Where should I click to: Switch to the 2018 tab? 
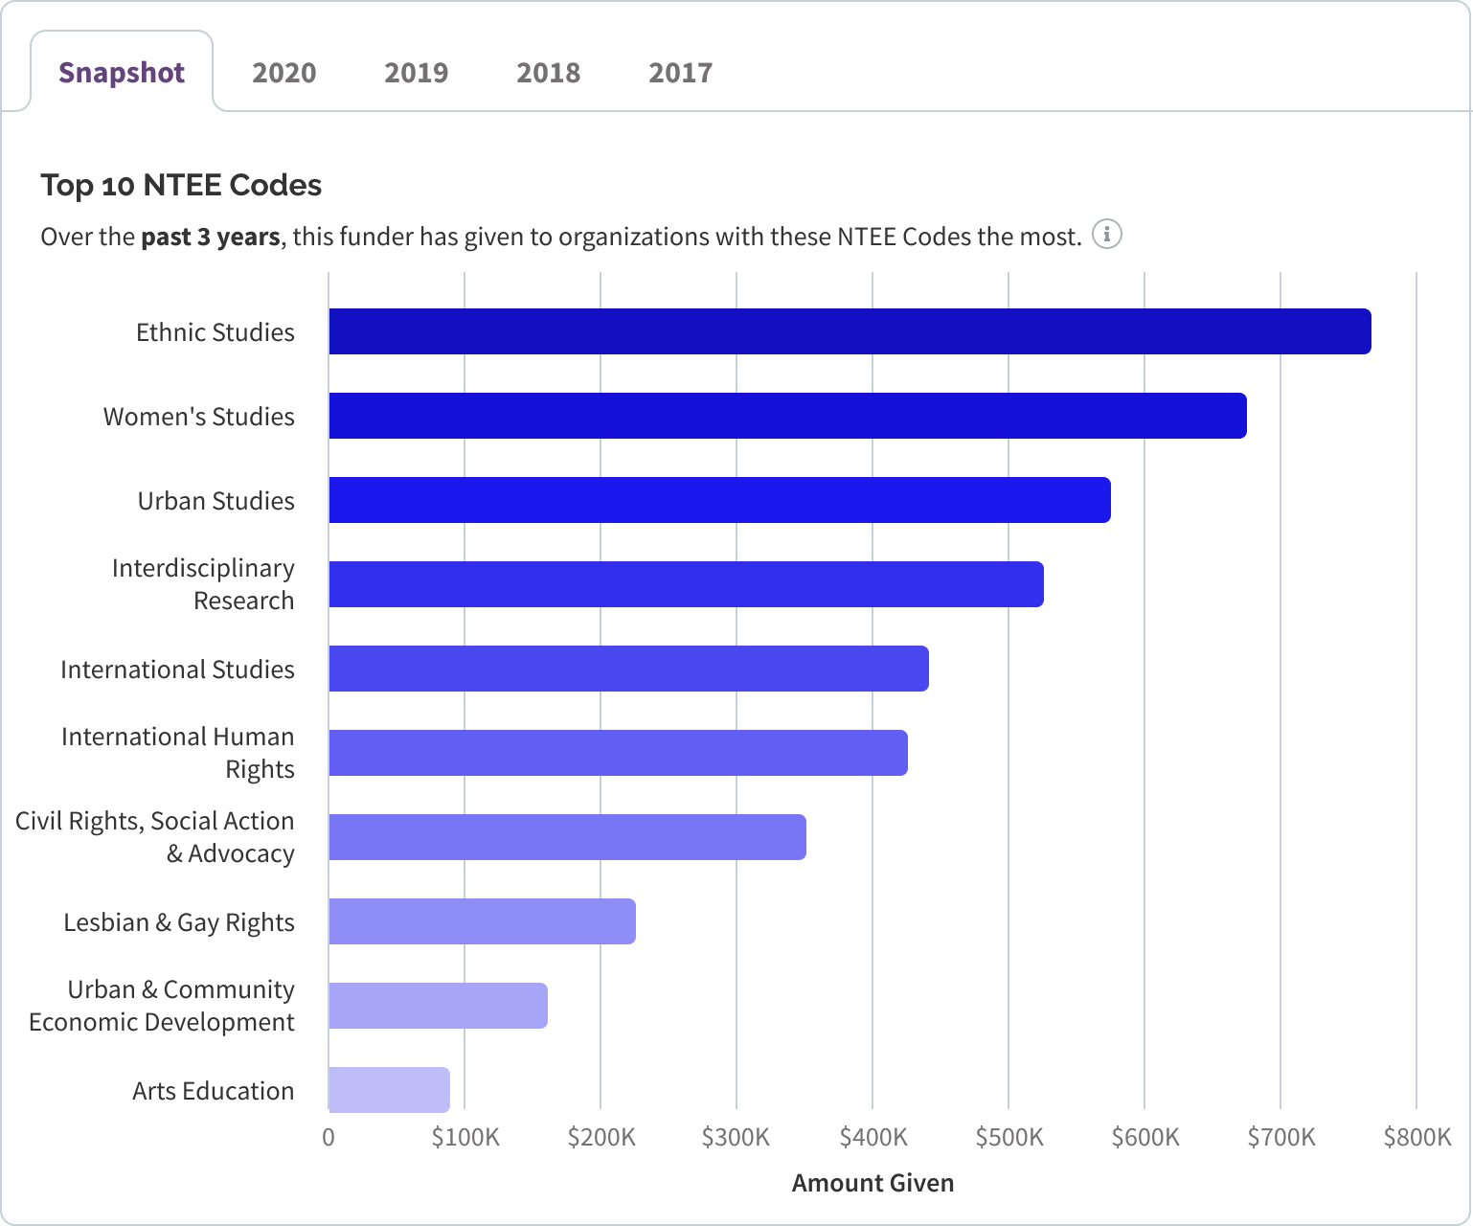tap(548, 73)
